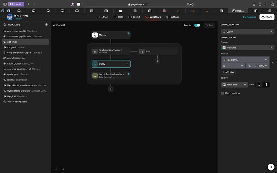The image size is (277, 173).
Task: Click the workflows search icon
Action: tap(5, 25)
